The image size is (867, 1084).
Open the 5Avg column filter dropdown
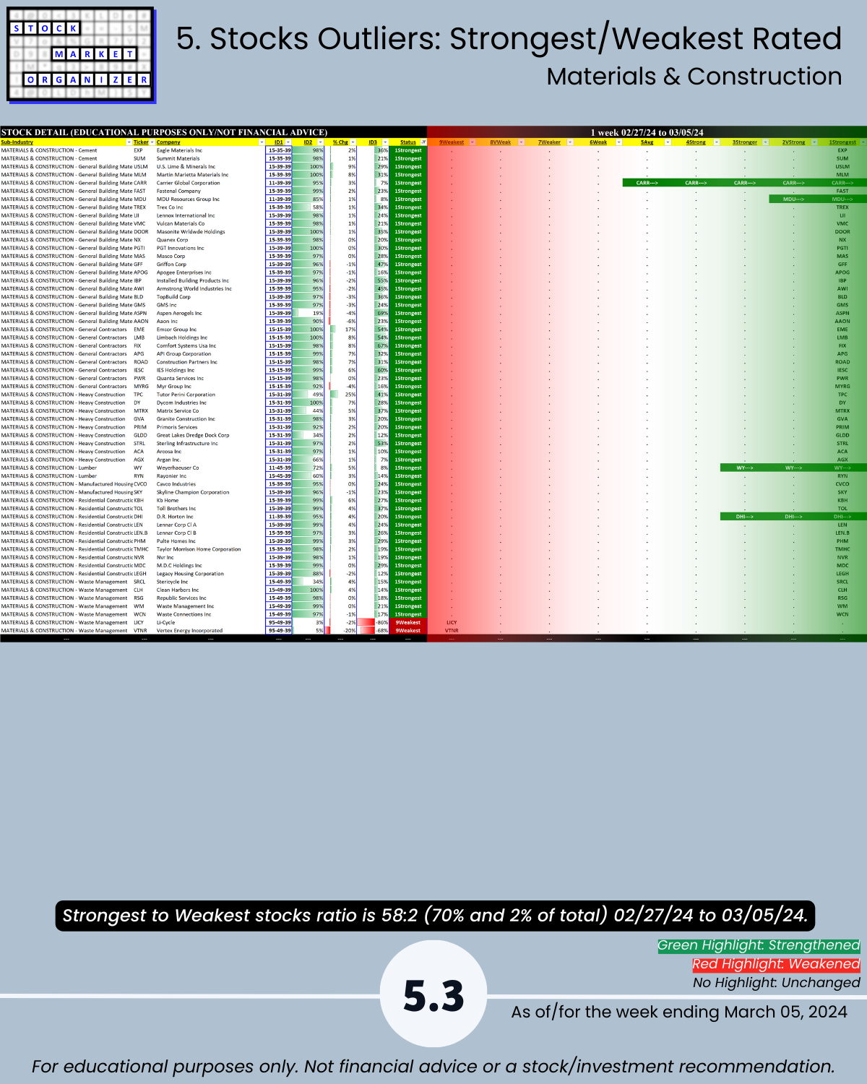point(668,142)
